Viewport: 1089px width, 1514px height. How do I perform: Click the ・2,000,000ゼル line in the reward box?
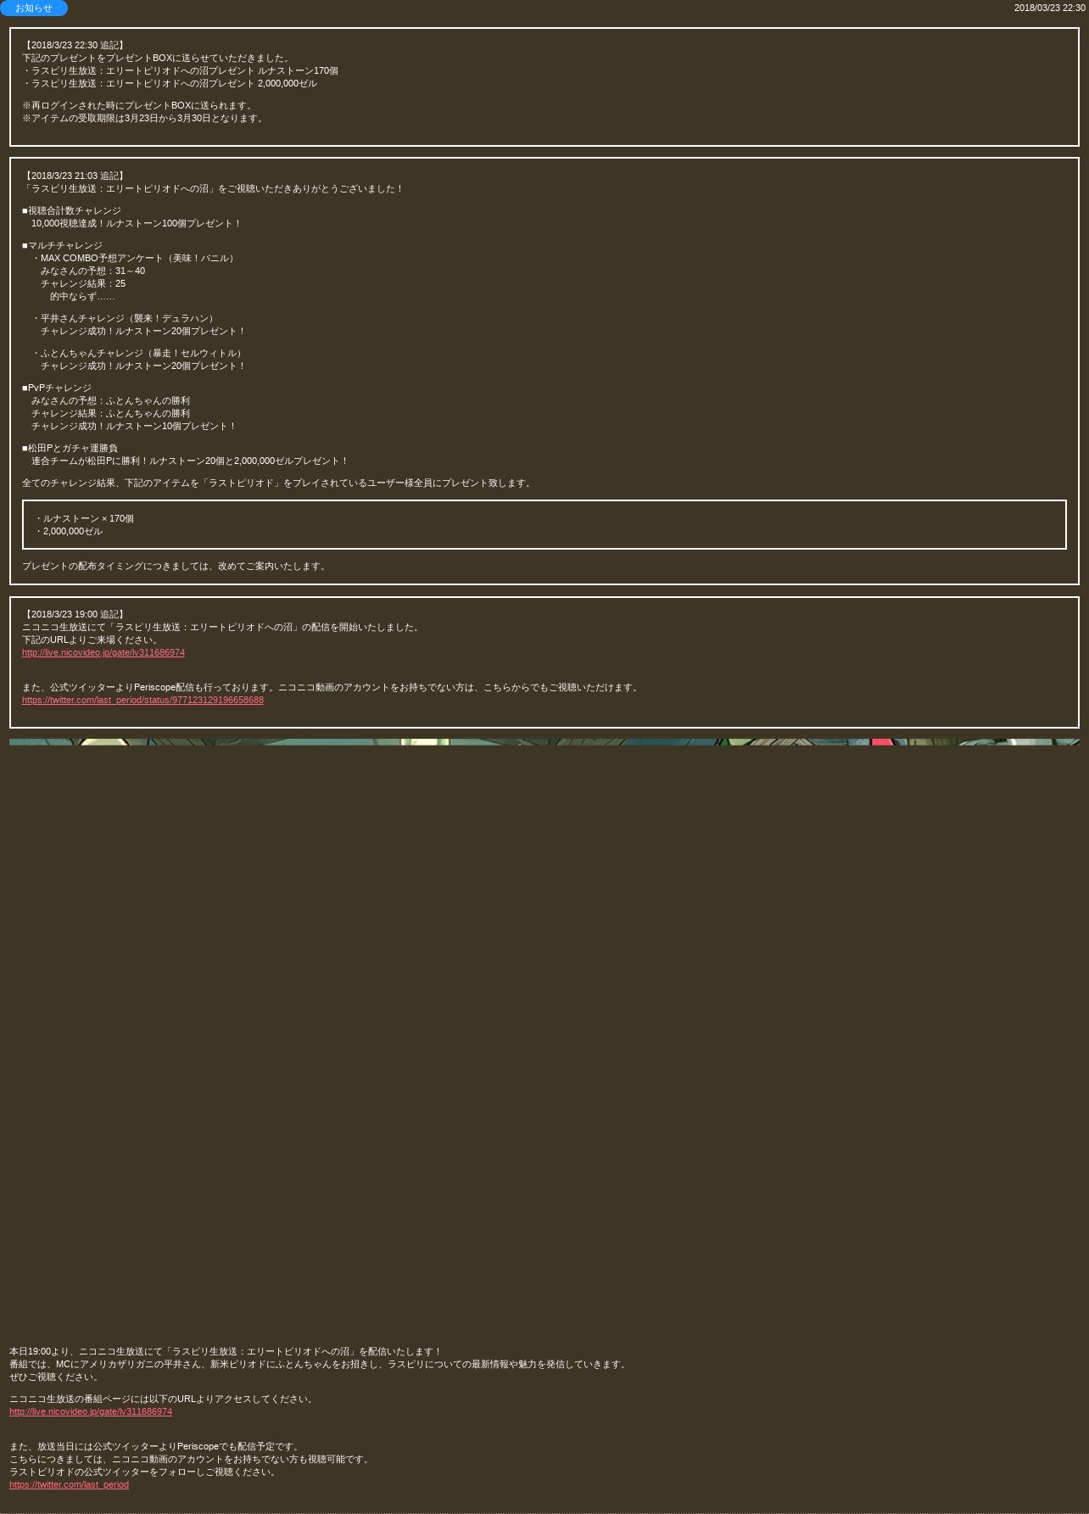[68, 531]
